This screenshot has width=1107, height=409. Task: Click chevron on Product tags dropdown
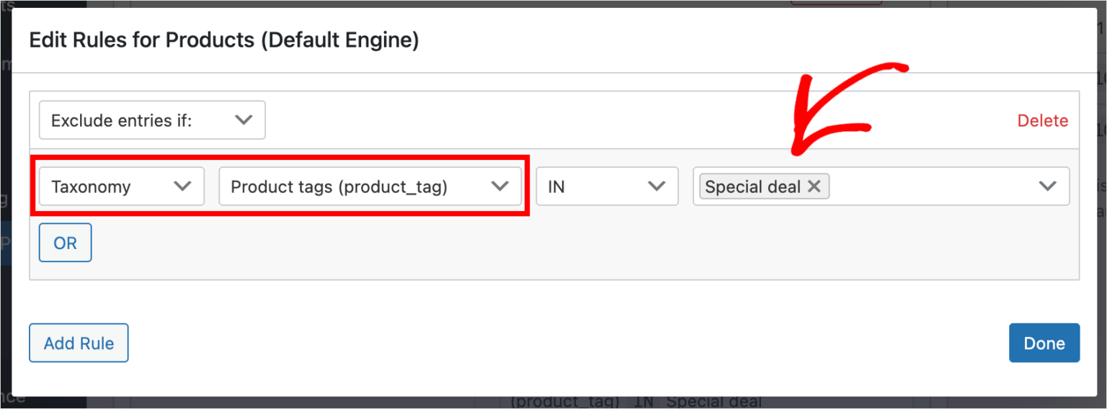click(x=499, y=186)
